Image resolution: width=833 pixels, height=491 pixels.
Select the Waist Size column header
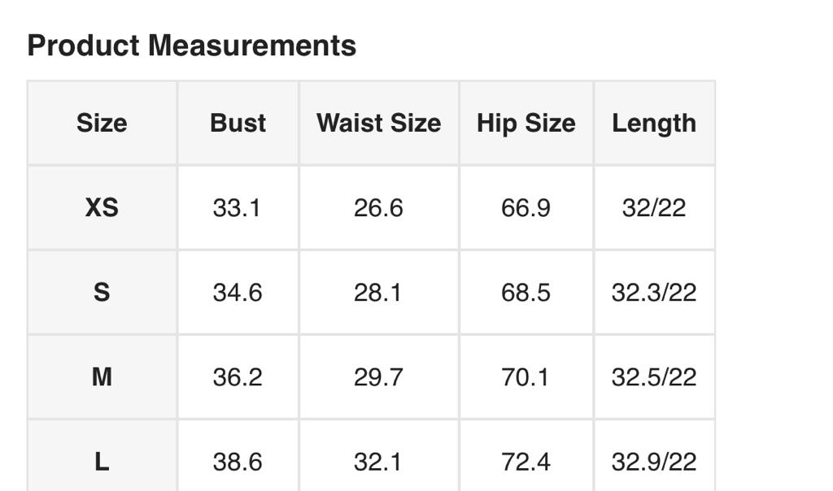coord(378,124)
